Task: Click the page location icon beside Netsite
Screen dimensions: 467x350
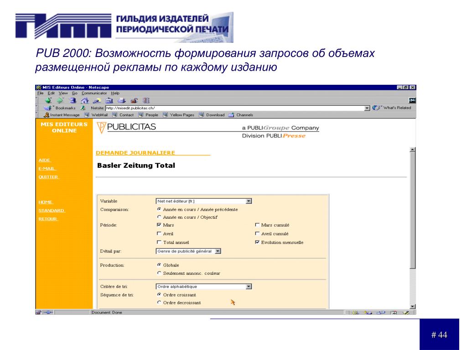Action: point(83,108)
